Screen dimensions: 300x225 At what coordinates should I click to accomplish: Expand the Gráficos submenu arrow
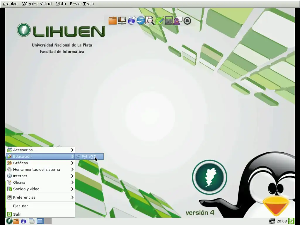tap(72, 163)
